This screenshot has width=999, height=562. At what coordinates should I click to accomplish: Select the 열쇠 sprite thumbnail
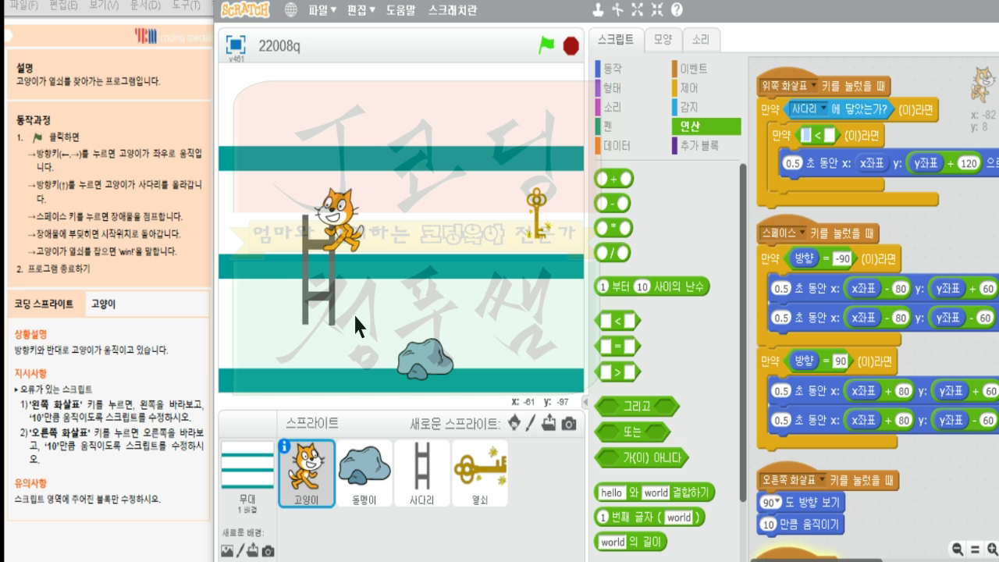click(479, 472)
